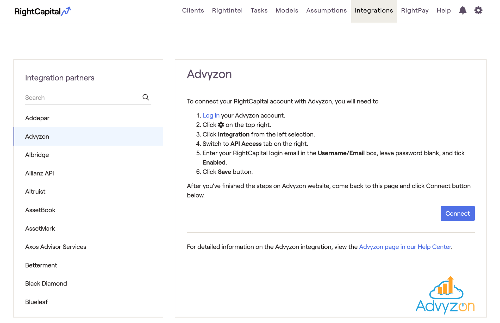500x323 pixels.
Task: Select the Integrations tab
Action: pos(374,10)
